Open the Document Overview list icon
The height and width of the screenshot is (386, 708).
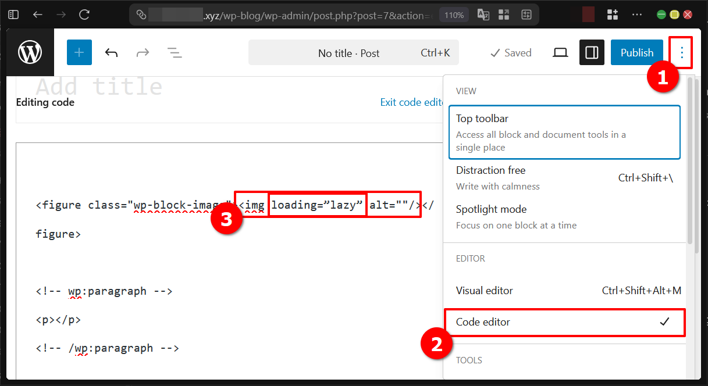pyautogui.click(x=174, y=52)
